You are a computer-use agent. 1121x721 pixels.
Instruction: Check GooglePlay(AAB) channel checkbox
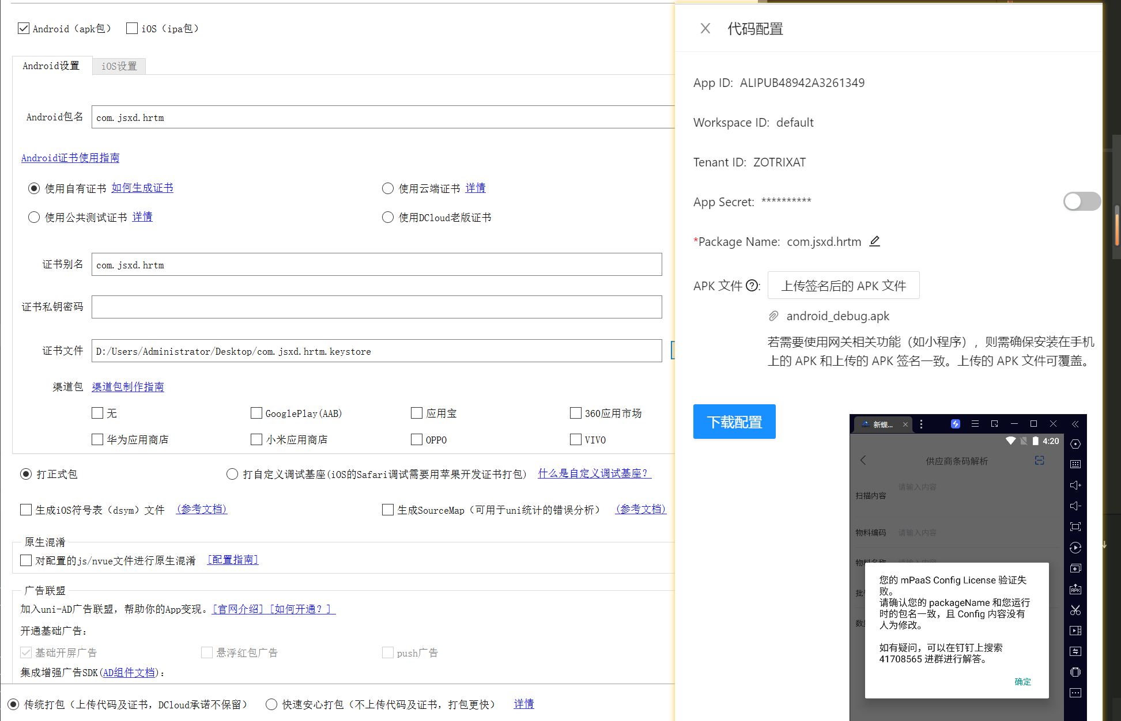coord(256,413)
